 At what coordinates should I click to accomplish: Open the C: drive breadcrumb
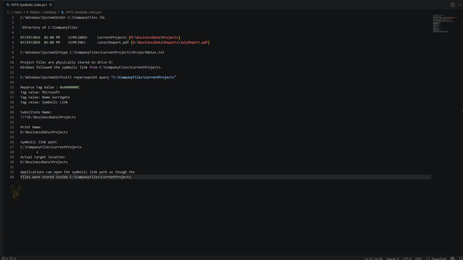pyautogui.click(x=8, y=12)
